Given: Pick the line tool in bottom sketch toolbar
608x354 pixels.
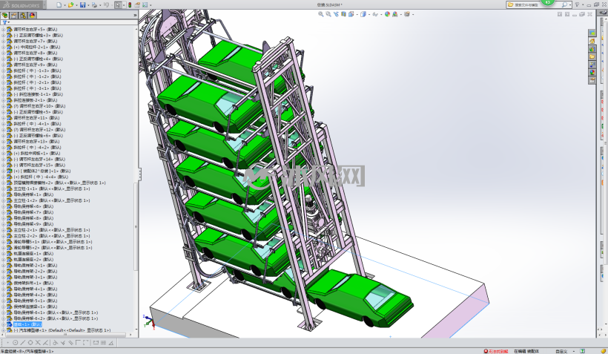Looking at the screenshot, I should [23, 342].
